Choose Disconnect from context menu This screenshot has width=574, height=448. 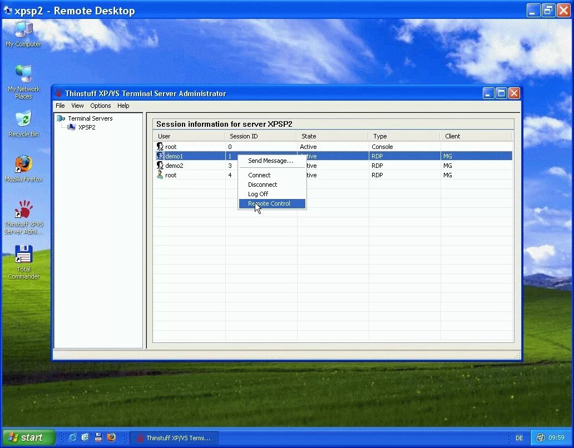coord(272,185)
